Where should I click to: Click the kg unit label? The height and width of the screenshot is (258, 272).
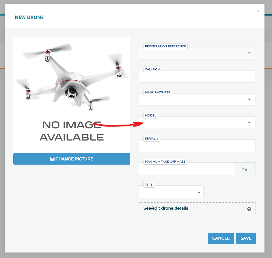(x=245, y=169)
